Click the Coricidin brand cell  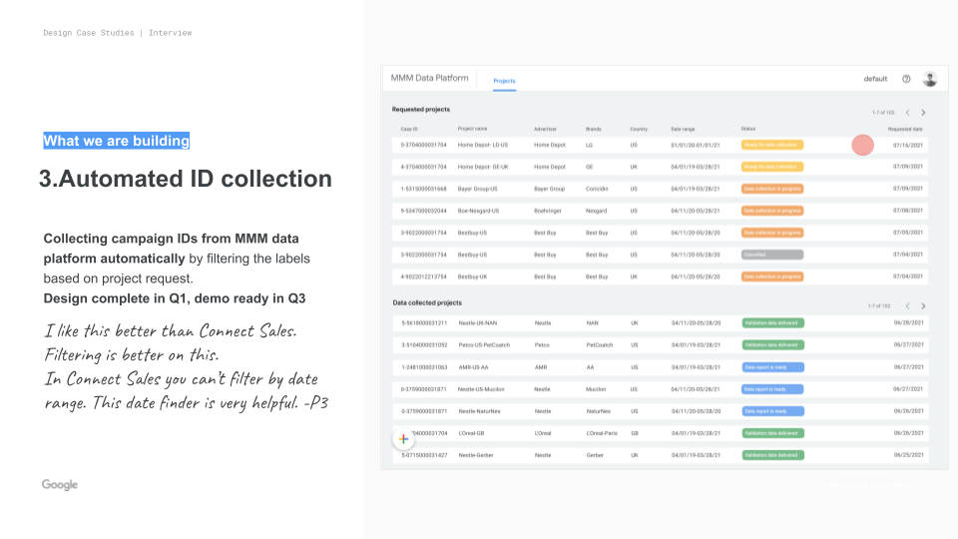[597, 189]
